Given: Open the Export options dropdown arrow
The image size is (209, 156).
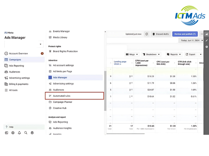Looking at the screenshot, I should pos(201,54).
